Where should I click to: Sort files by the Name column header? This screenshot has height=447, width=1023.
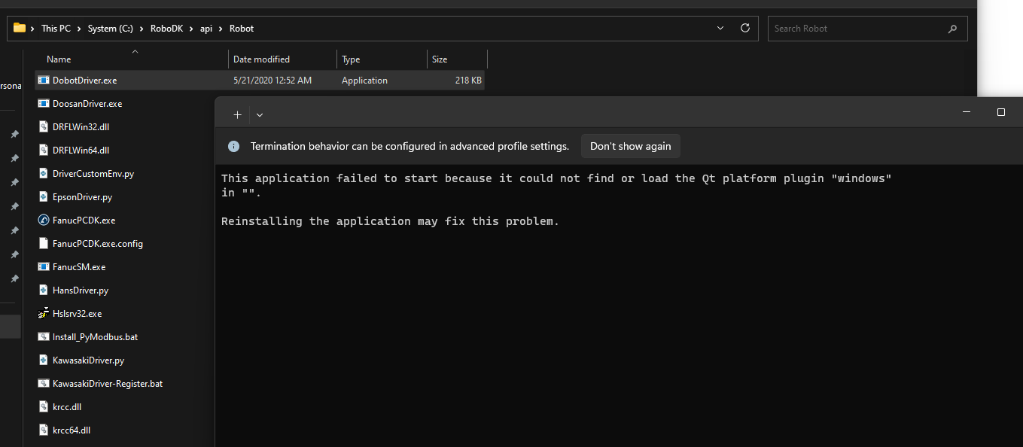click(59, 59)
